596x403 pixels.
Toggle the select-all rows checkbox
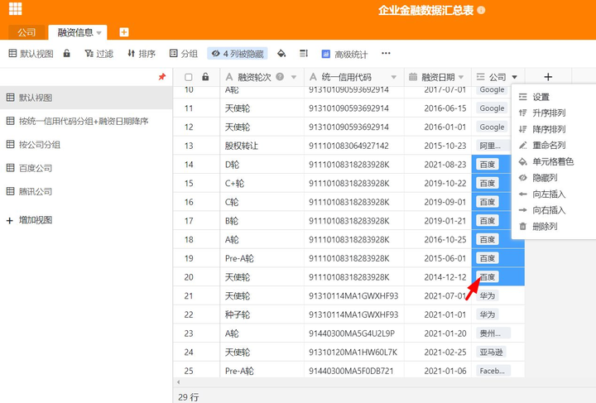[x=188, y=78]
